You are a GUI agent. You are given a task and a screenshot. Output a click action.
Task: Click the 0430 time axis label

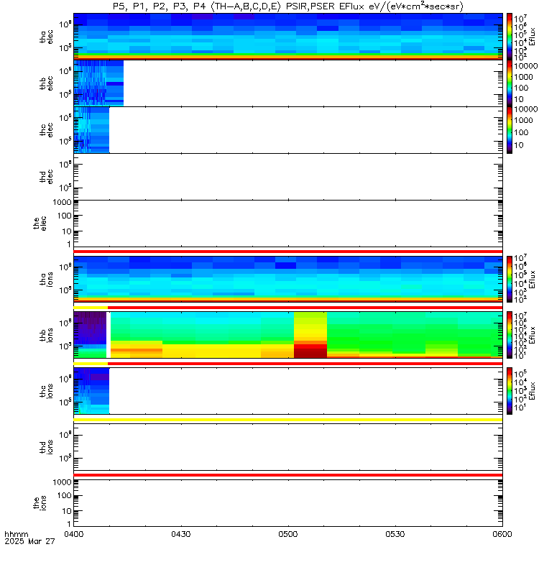(x=181, y=534)
